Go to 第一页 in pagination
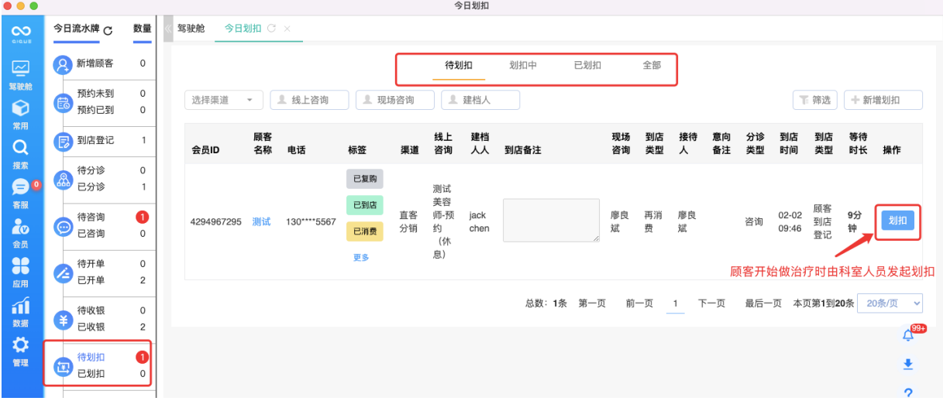Screen dimensions: 943x401 [592, 303]
